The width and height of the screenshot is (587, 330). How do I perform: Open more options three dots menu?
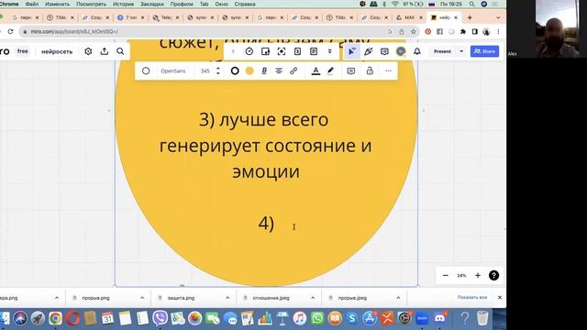pyautogui.click(x=388, y=71)
